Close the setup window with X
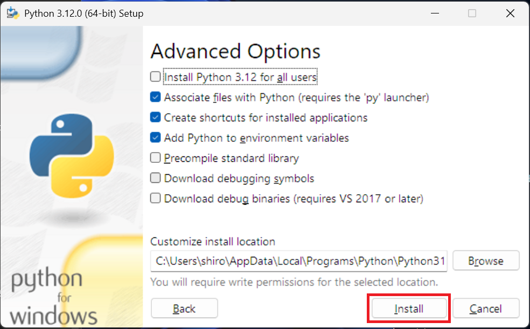 pos(511,13)
